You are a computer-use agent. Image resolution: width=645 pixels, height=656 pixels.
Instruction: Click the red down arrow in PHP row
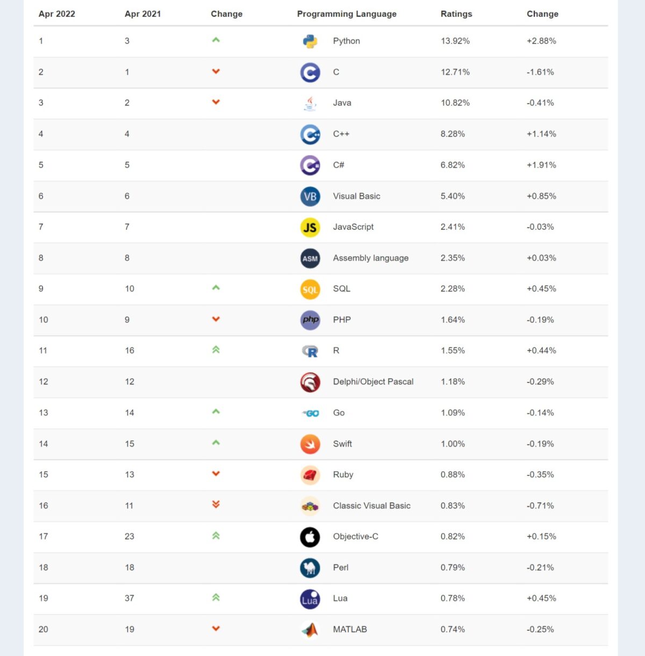click(216, 319)
